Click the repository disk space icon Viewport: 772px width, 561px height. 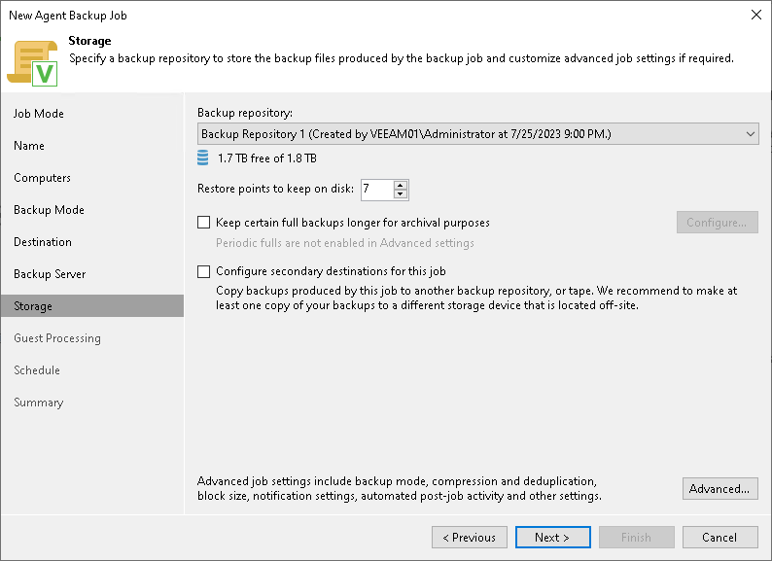(203, 158)
